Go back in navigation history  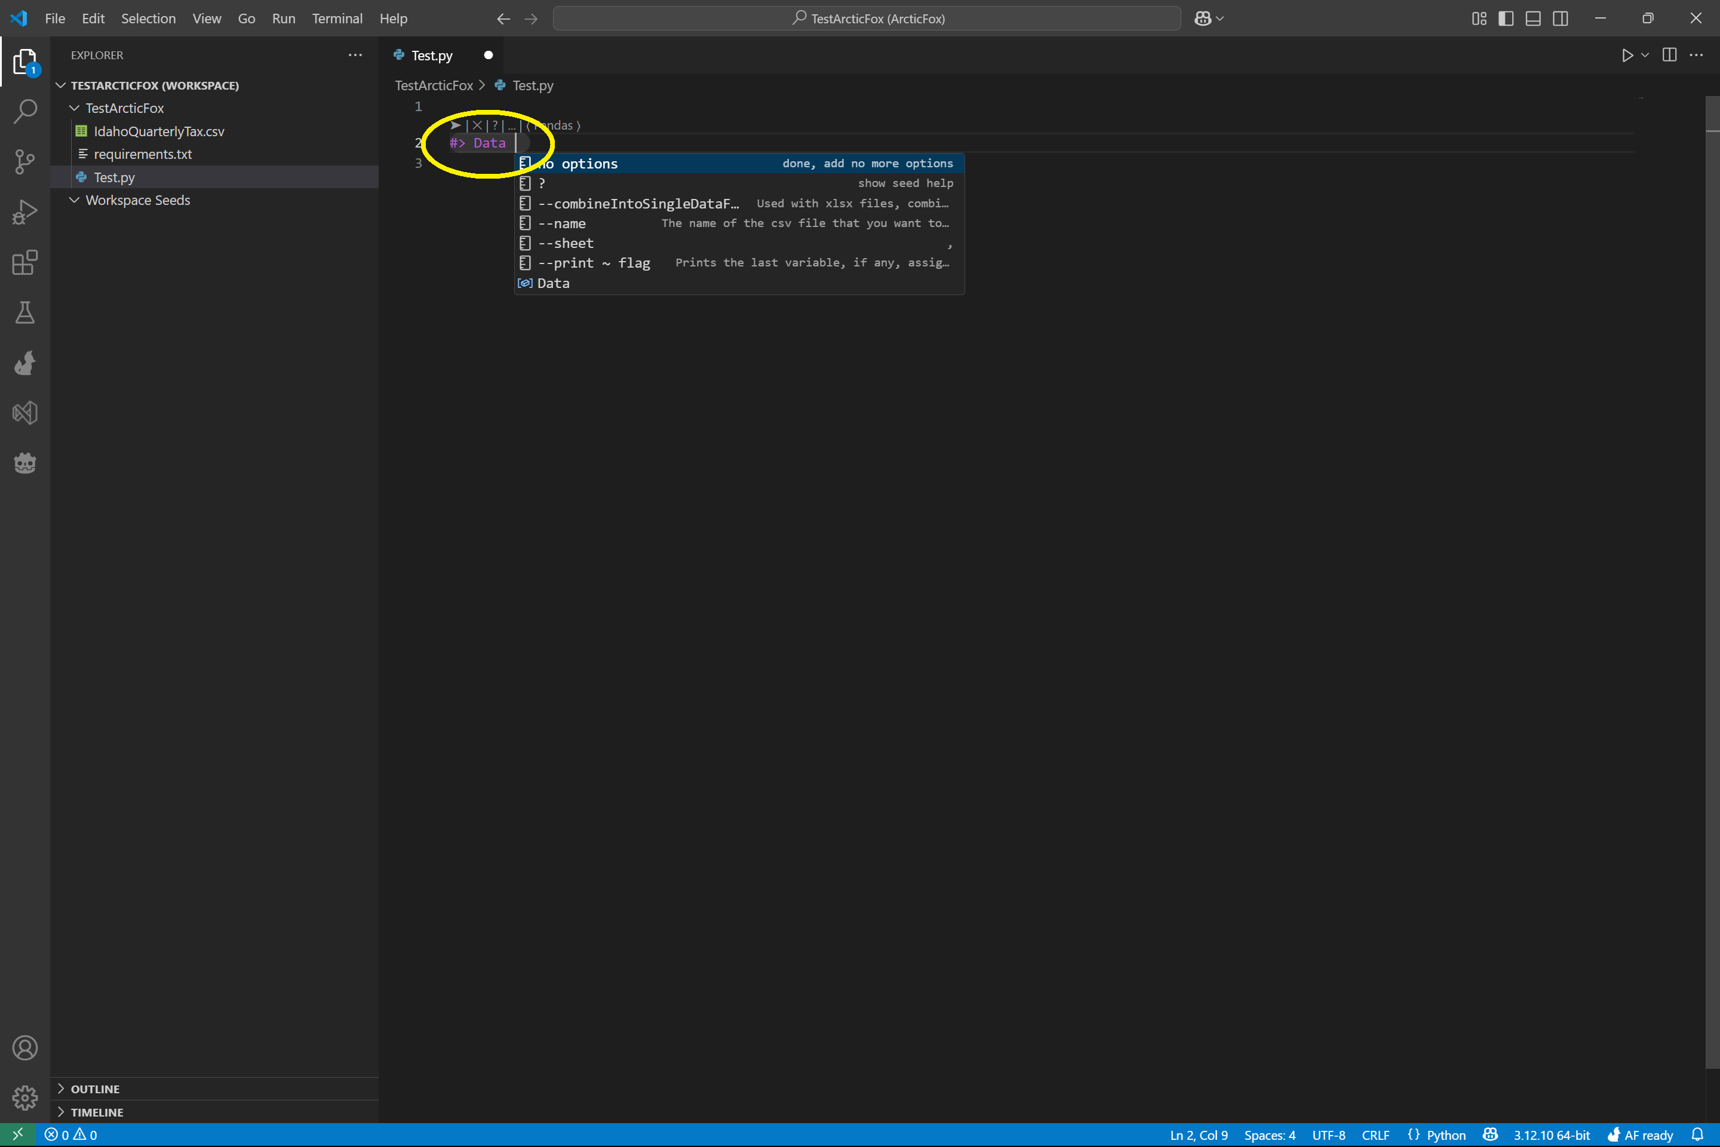pyautogui.click(x=503, y=19)
